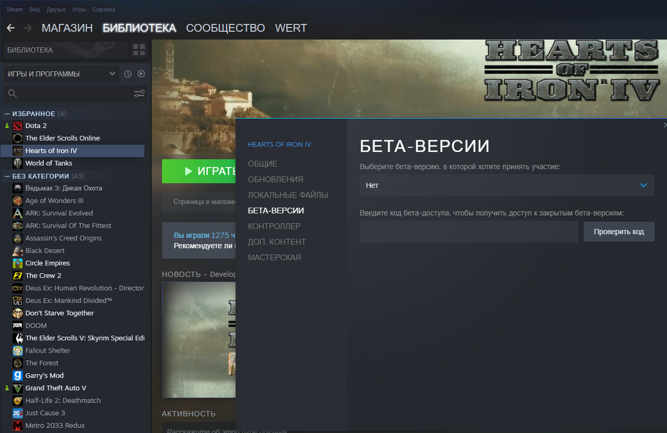Click The Crew 2 icon
This screenshot has width=667, height=433.
(x=17, y=276)
